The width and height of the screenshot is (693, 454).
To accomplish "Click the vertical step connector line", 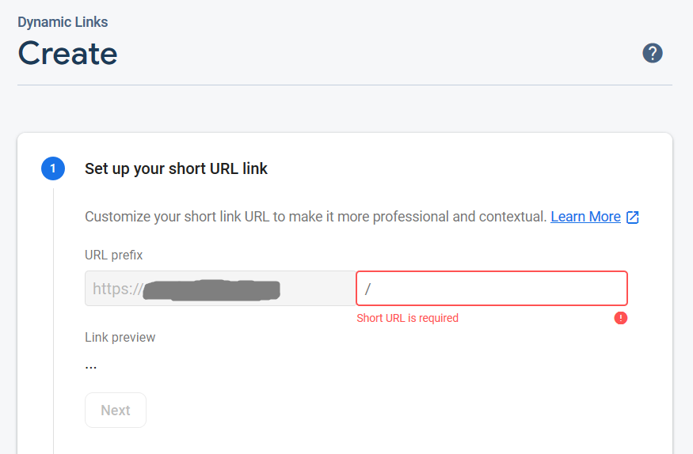I will tap(53, 316).
